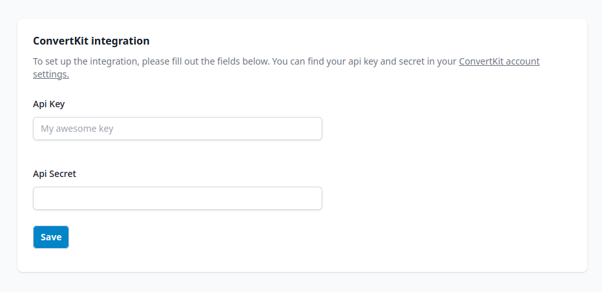This screenshot has width=602, height=292.
Task: Click the "ConvertKit integration" heading
Action: [91, 41]
